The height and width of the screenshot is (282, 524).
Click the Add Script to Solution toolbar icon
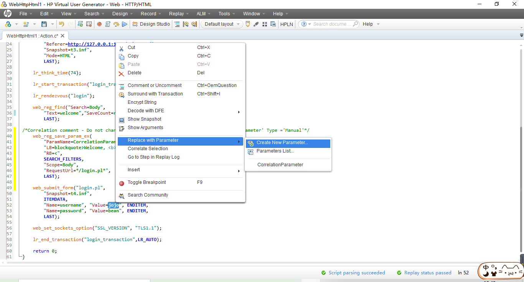tap(8, 24)
